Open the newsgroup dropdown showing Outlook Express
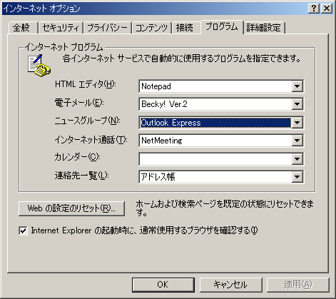Image resolution: width=336 pixels, height=299 pixels. [x=297, y=123]
